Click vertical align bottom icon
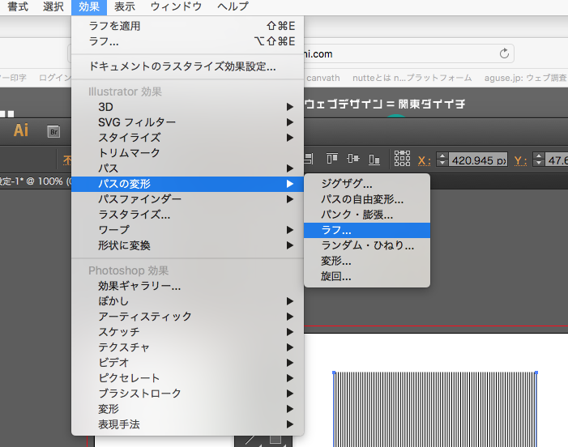Viewport: 568px width, 447px height. tap(374, 159)
